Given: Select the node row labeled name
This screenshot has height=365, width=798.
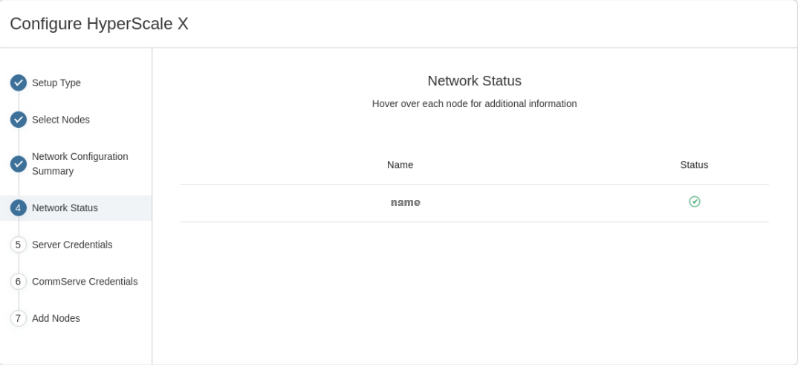Looking at the screenshot, I should pos(405,202).
